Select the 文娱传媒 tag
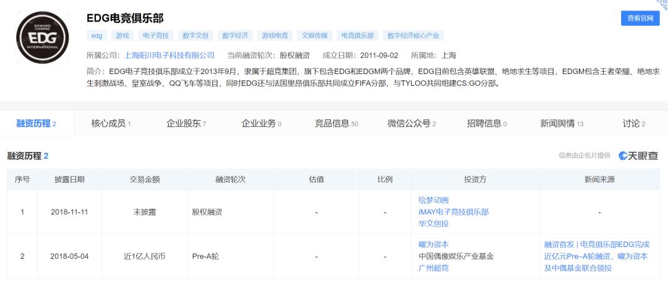The height and width of the screenshot is (281, 668). (314, 36)
